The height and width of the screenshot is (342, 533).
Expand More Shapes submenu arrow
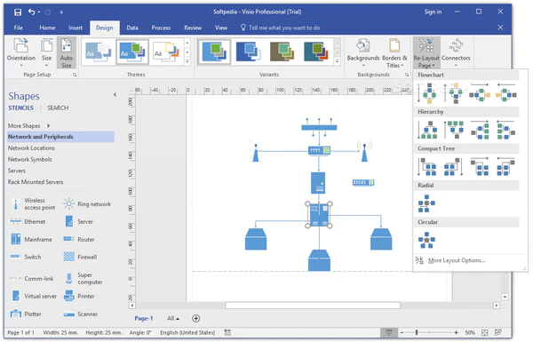point(49,126)
